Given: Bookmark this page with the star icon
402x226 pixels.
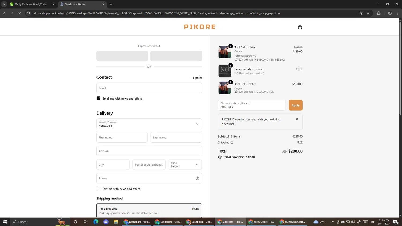Looking at the screenshot, I should point(368,13).
